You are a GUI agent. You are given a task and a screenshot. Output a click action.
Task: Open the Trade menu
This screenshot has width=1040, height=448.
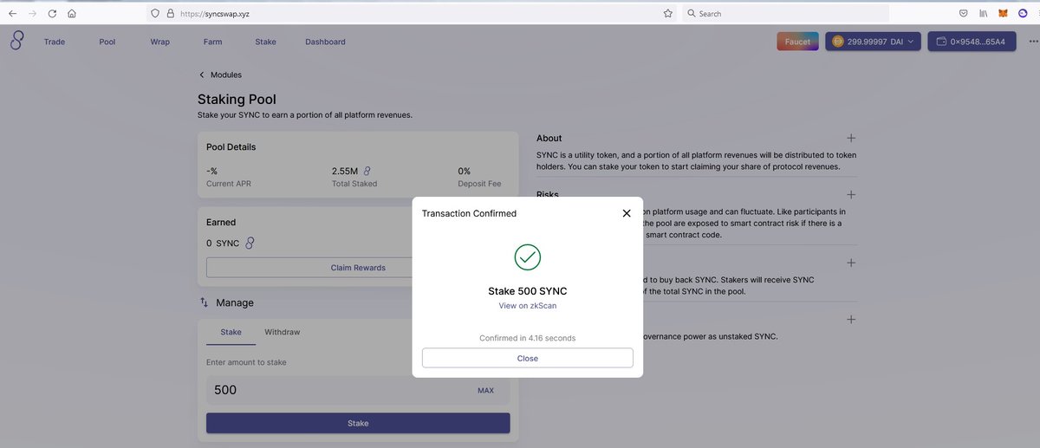pyautogui.click(x=55, y=42)
